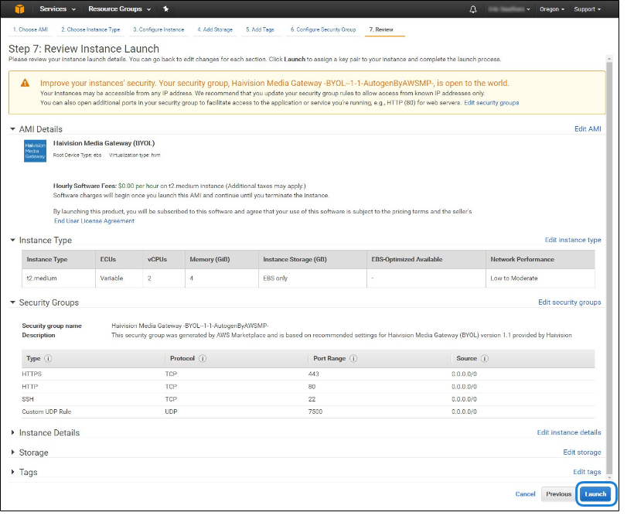Open the Resource Groups dropdown

point(119,9)
